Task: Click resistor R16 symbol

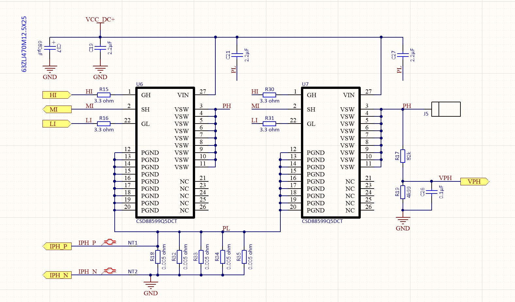Action: point(104,124)
